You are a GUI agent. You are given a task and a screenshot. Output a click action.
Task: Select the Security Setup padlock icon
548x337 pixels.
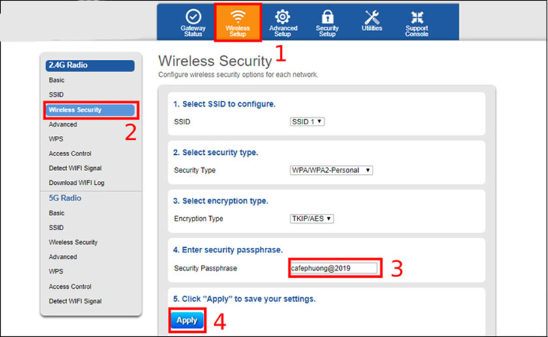click(x=327, y=18)
